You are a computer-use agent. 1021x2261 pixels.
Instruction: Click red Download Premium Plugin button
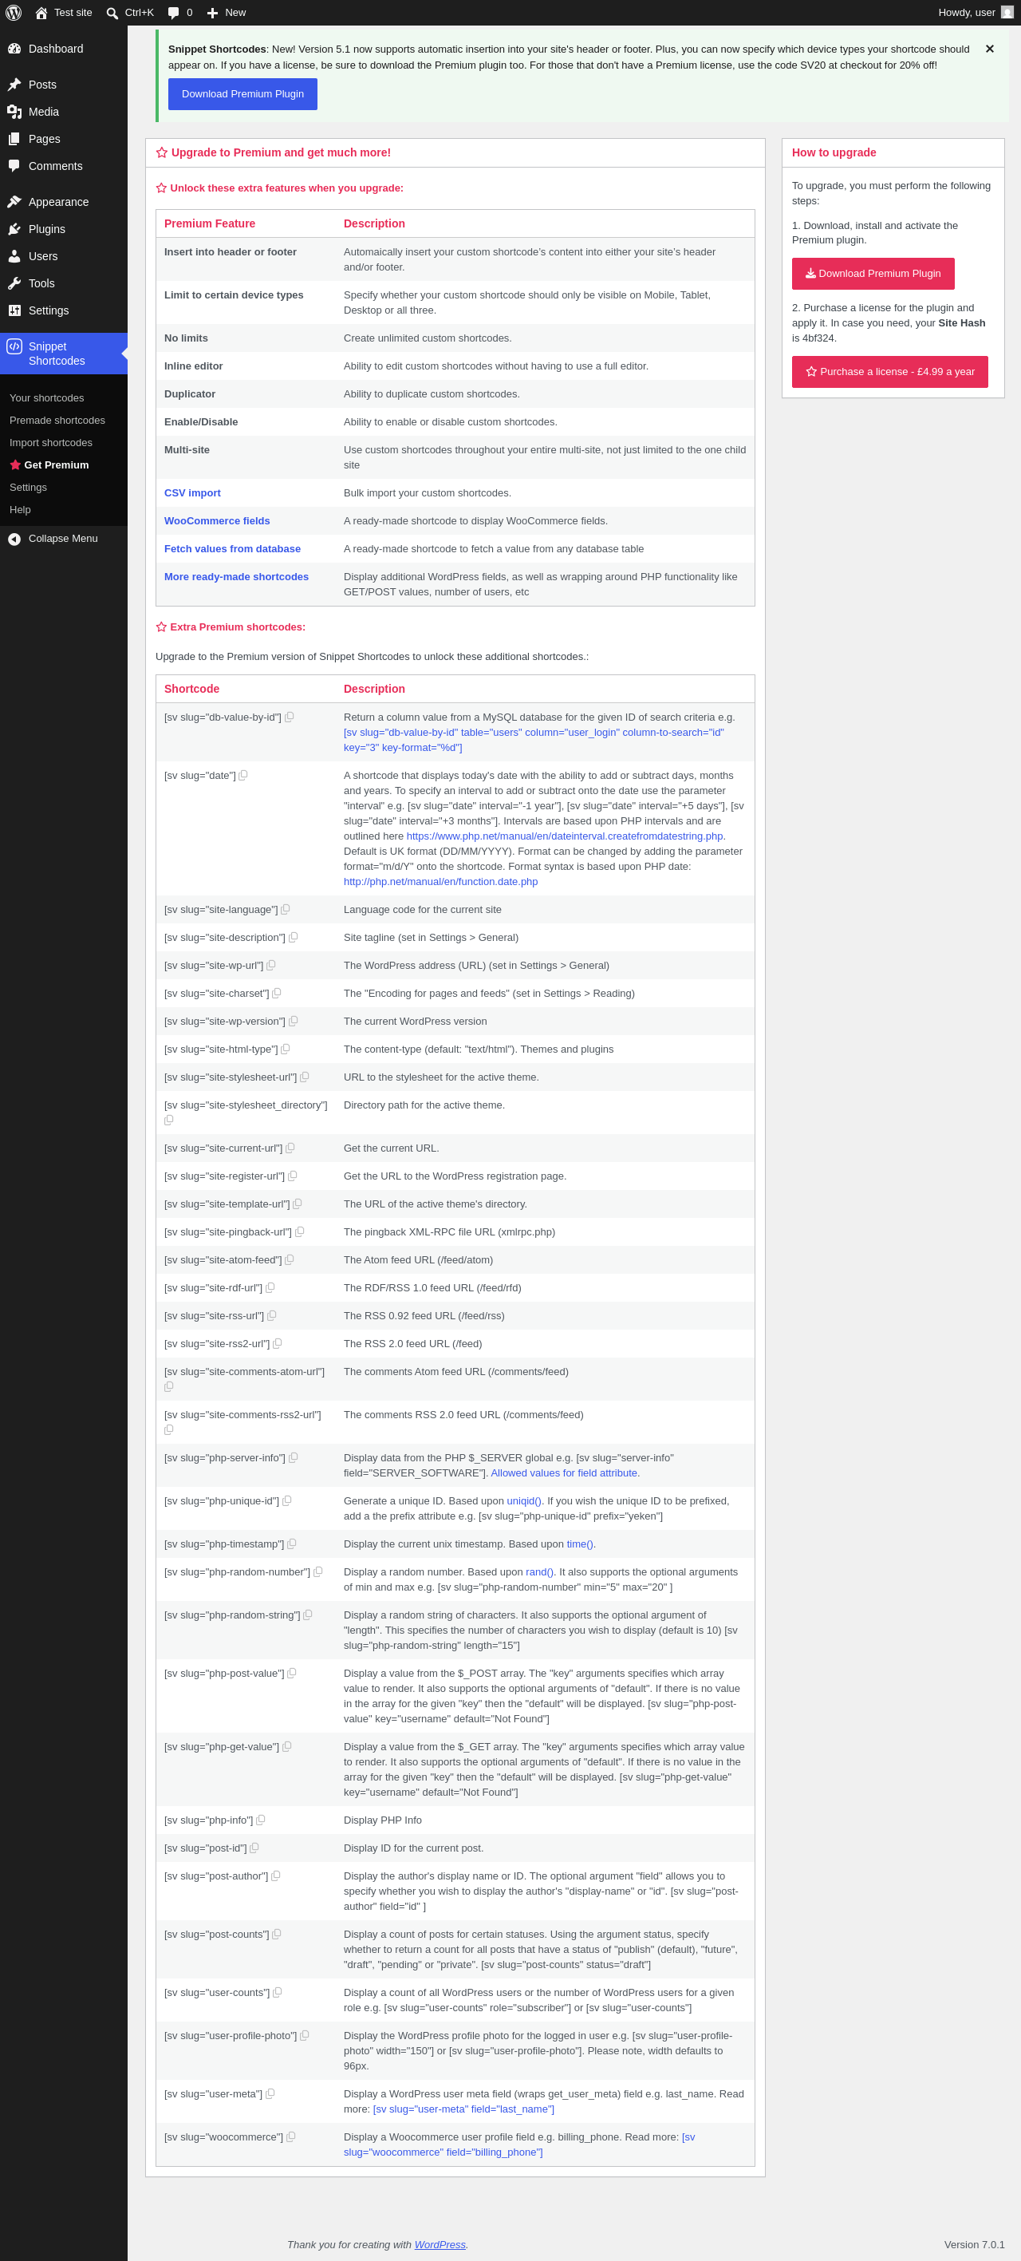(873, 274)
